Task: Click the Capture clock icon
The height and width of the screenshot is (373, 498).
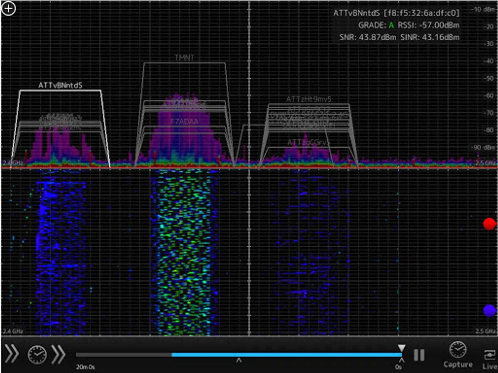Action: [x=458, y=350]
